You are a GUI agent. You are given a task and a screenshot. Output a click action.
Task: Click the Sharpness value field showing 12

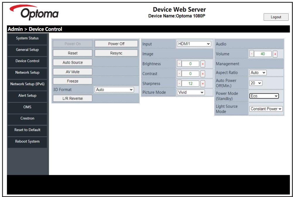(x=191, y=83)
